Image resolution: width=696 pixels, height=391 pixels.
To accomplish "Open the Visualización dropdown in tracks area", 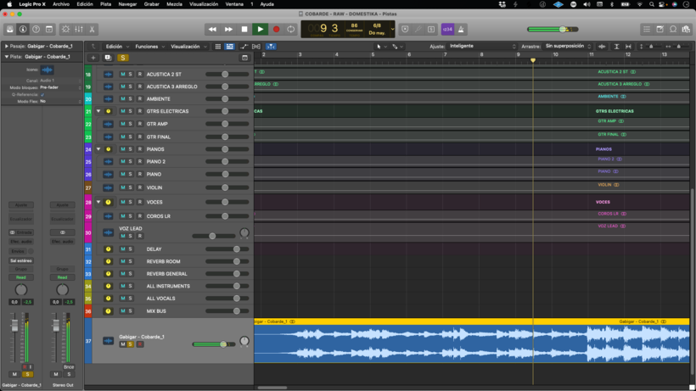I will pos(188,47).
